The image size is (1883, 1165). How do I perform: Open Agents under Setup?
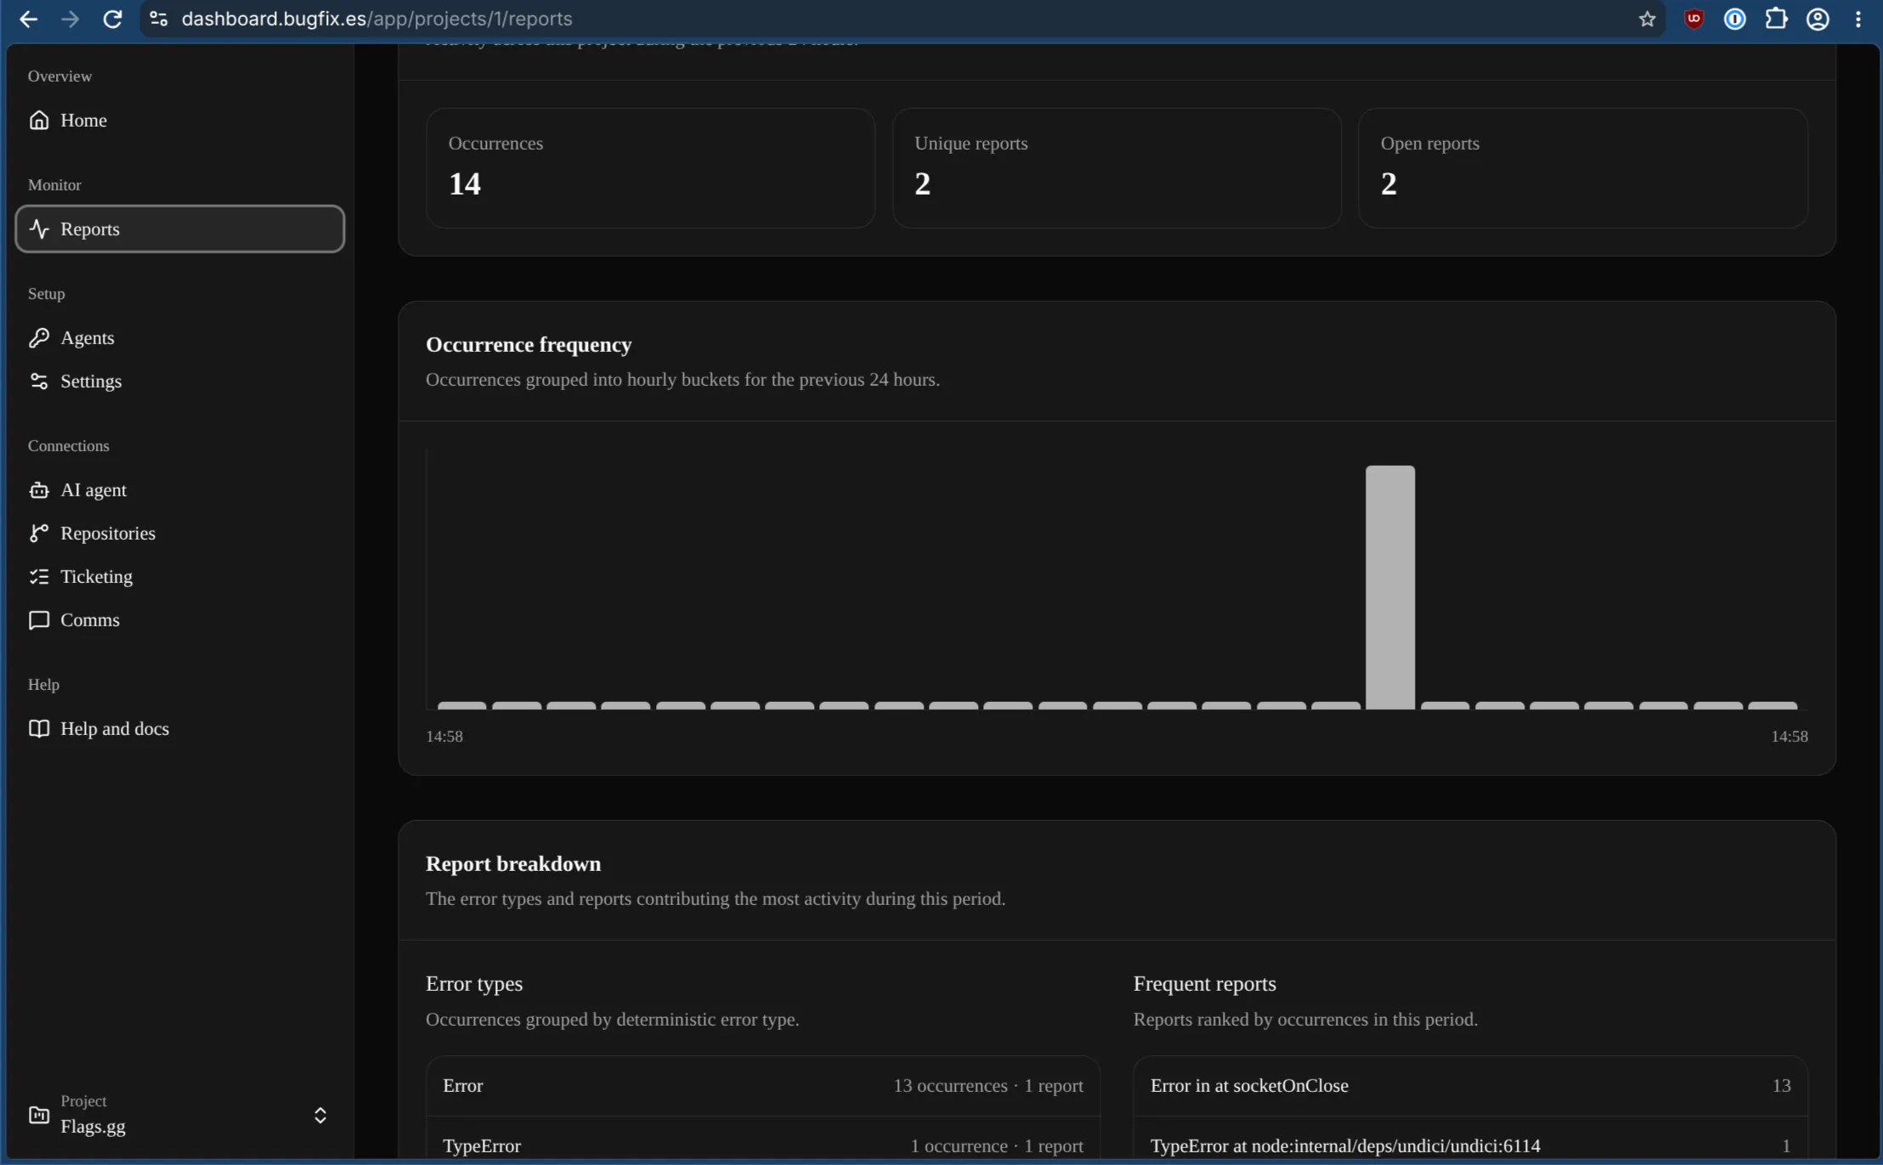tap(180, 337)
